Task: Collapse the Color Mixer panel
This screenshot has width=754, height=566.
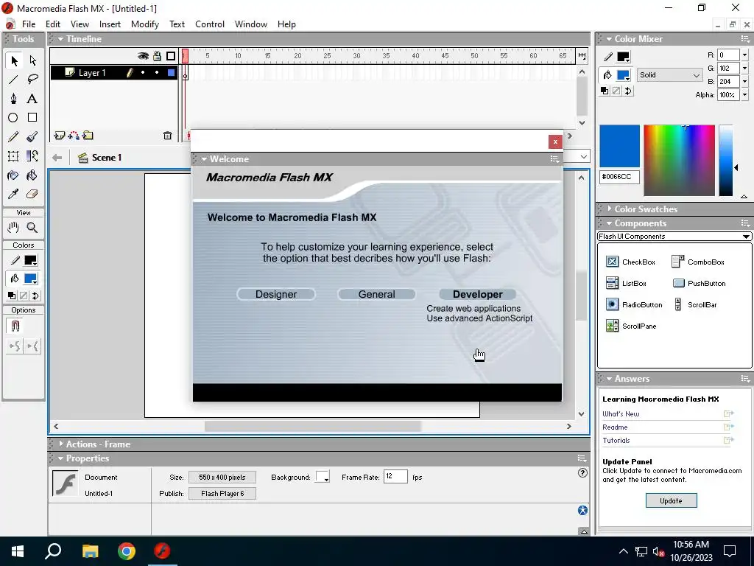Action: pos(609,39)
